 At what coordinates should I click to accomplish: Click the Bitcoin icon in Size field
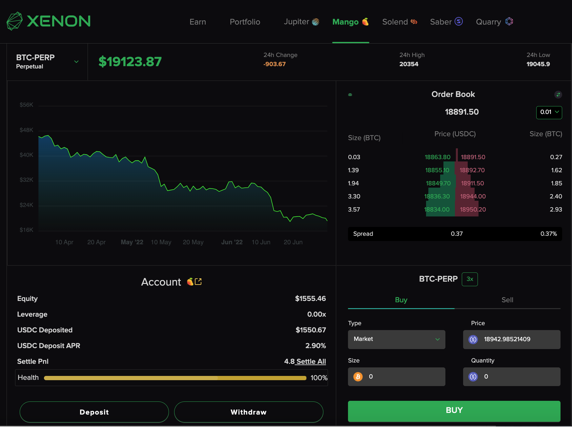(x=358, y=377)
